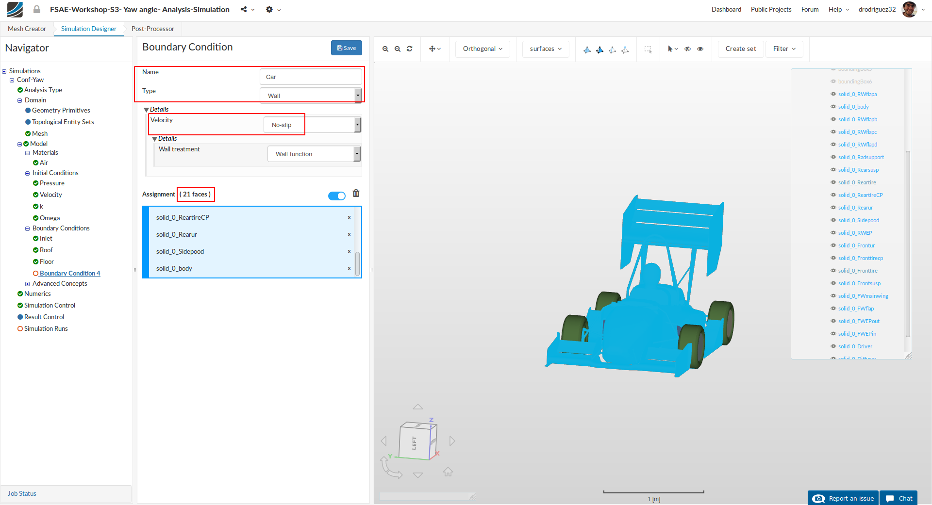932x505 pixels.
Task: Open the cursor selection mode tool
Action: point(673,49)
